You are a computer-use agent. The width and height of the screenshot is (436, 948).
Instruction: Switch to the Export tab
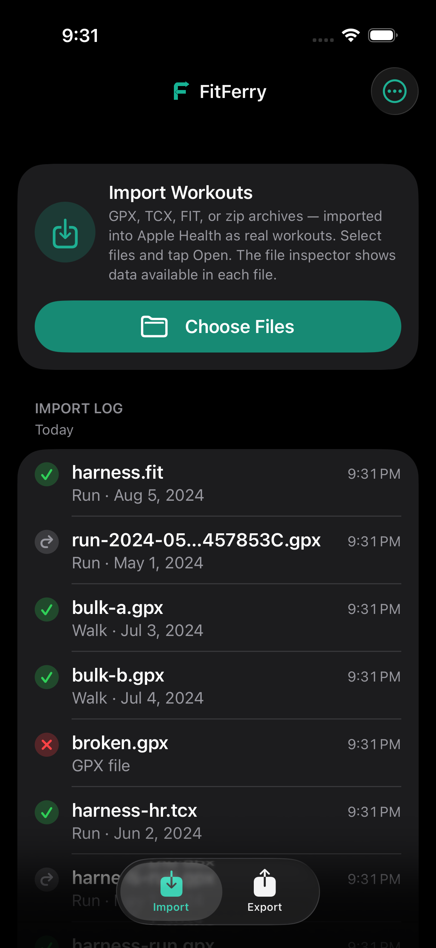pyautogui.click(x=265, y=891)
